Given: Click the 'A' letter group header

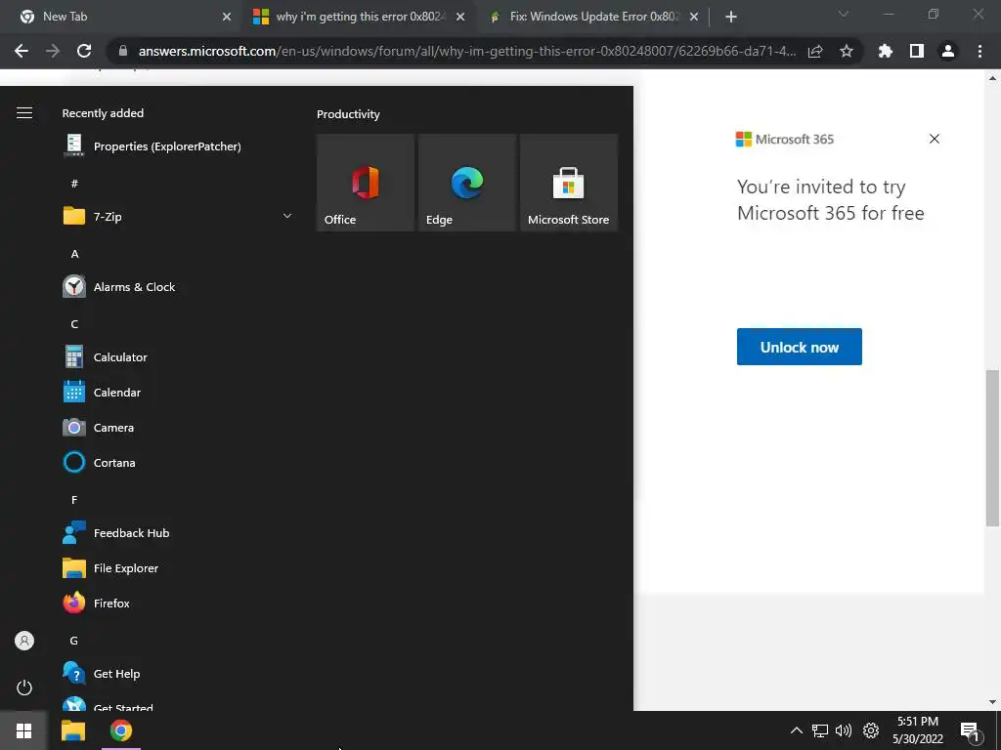Looking at the screenshot, I should [x=74, y=254].
